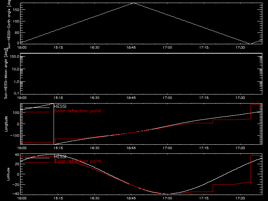
Task: Click the Latitude axis label
Action: (8, 174)
